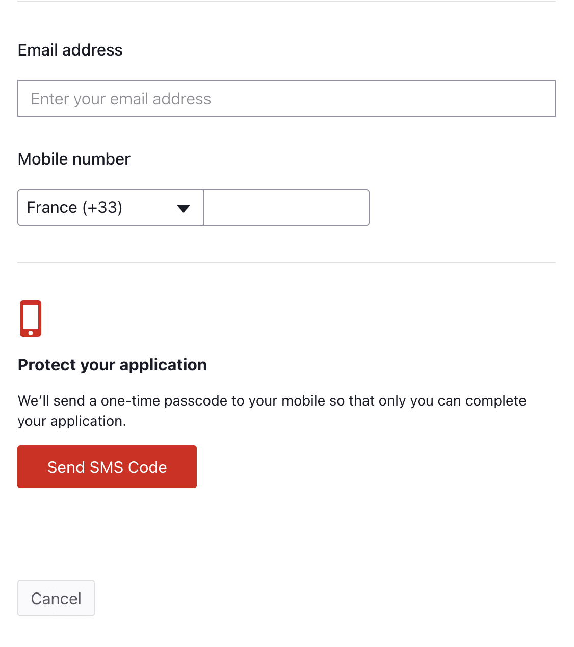Click the horizontal divider above the phone icon
574x647 pixels.
point(286,263)
